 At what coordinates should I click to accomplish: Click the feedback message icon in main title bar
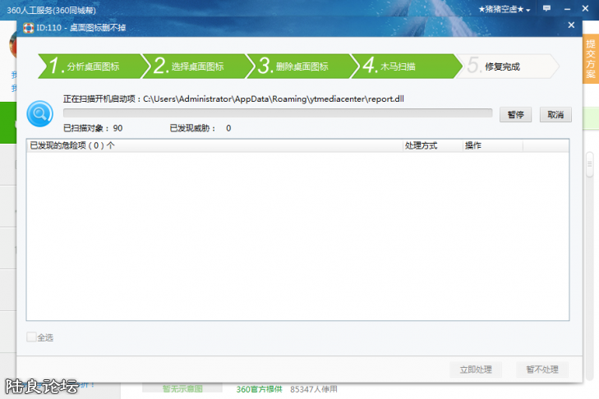tap(546, 8)
